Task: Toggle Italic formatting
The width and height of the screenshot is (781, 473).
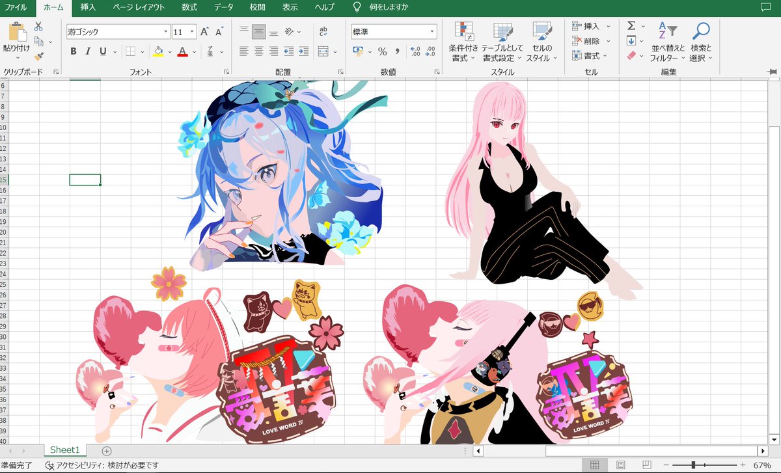Action: click(88, 51)
